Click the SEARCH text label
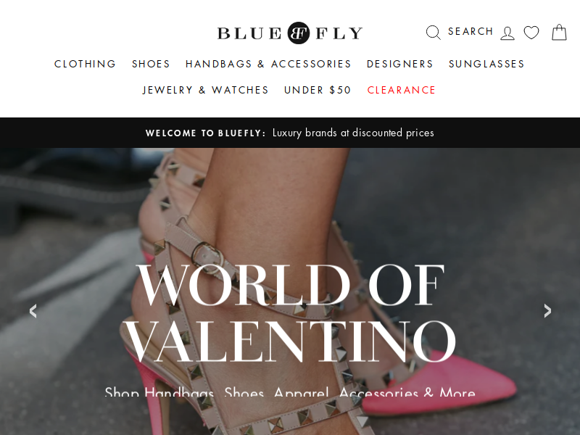This screenshot has height=435, width=580. click(471, 31)
